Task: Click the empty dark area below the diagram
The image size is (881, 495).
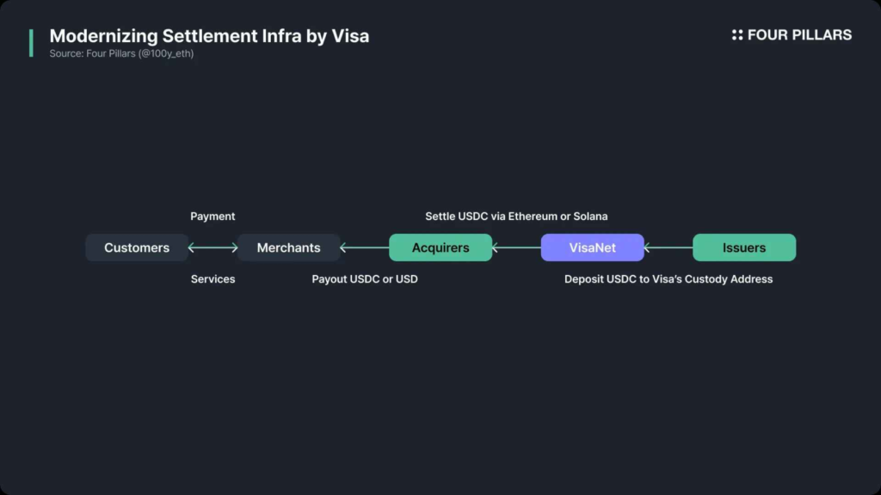Action: (x=440, y=387)
